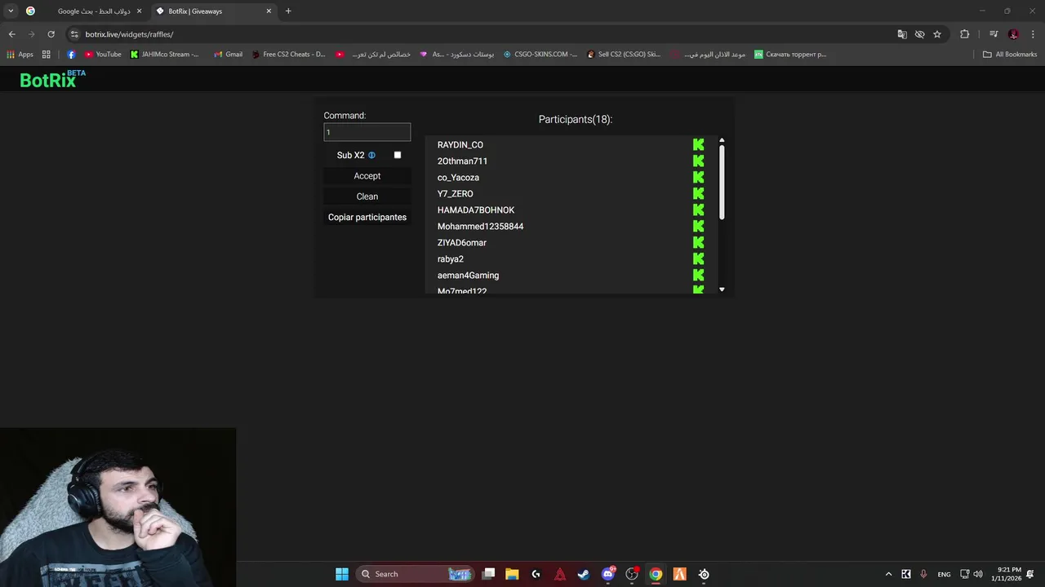Image resolution: width=1045 pixels, height=587 pixels.
Task: Switch ENG input language in tray
Action: pos(944,574)
